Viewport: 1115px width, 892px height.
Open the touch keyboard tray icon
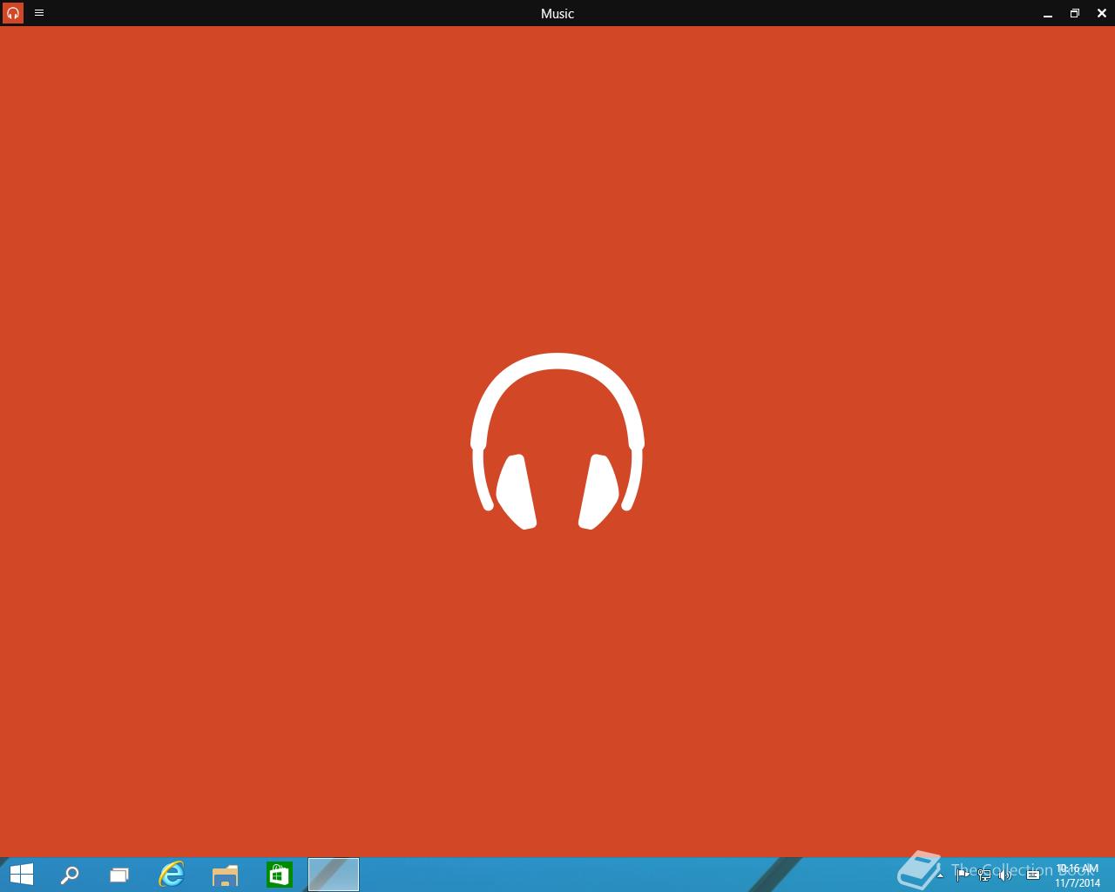tap(1033, 875)
